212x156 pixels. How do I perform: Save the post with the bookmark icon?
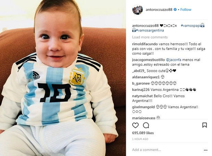(x=204, y=125)
